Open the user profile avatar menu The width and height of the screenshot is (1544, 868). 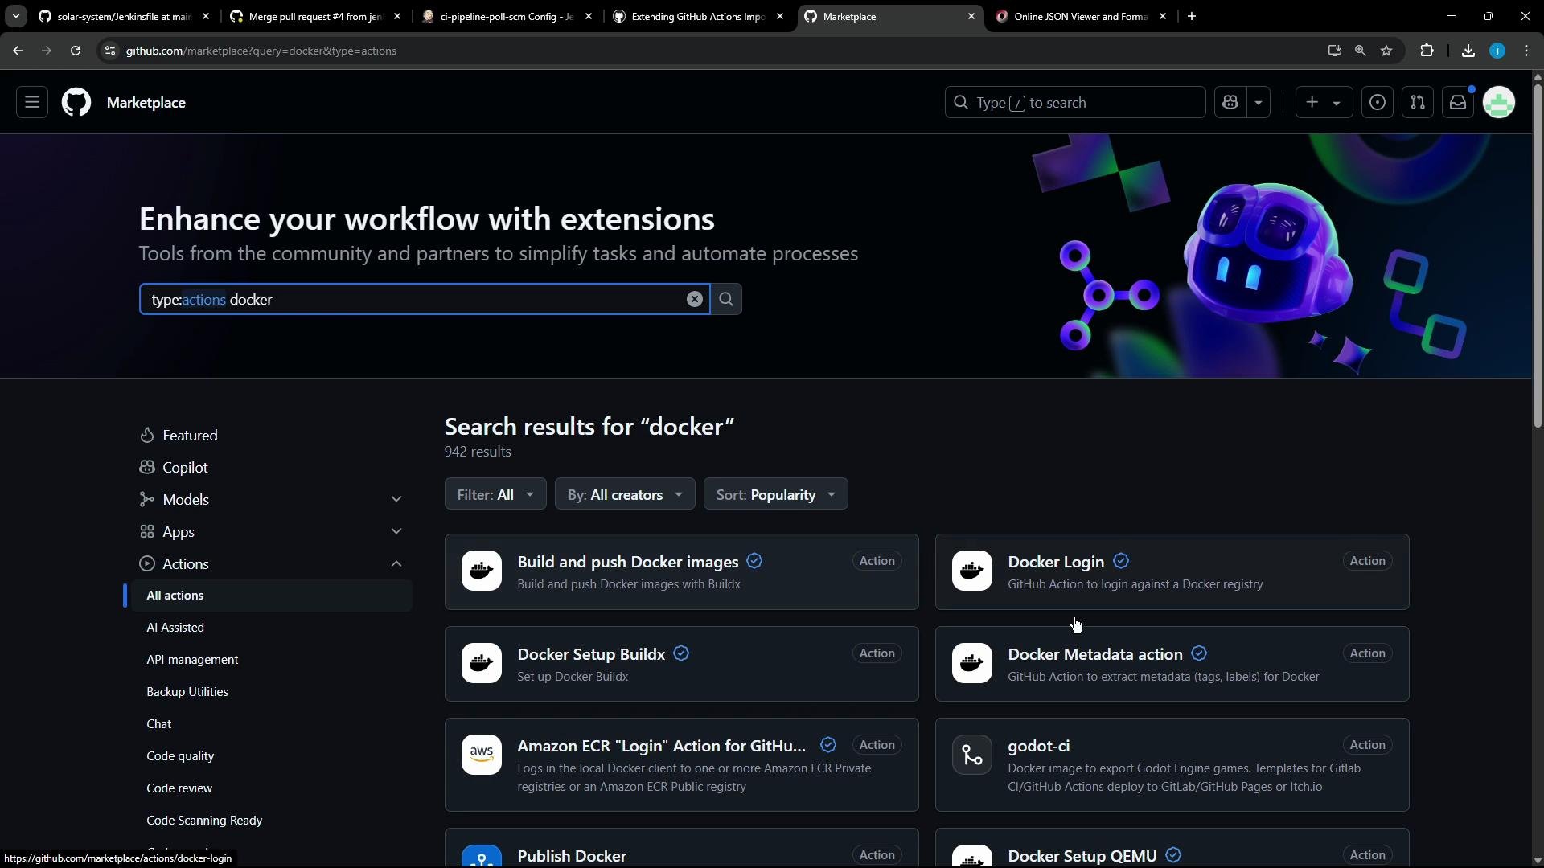[1499, 103]
